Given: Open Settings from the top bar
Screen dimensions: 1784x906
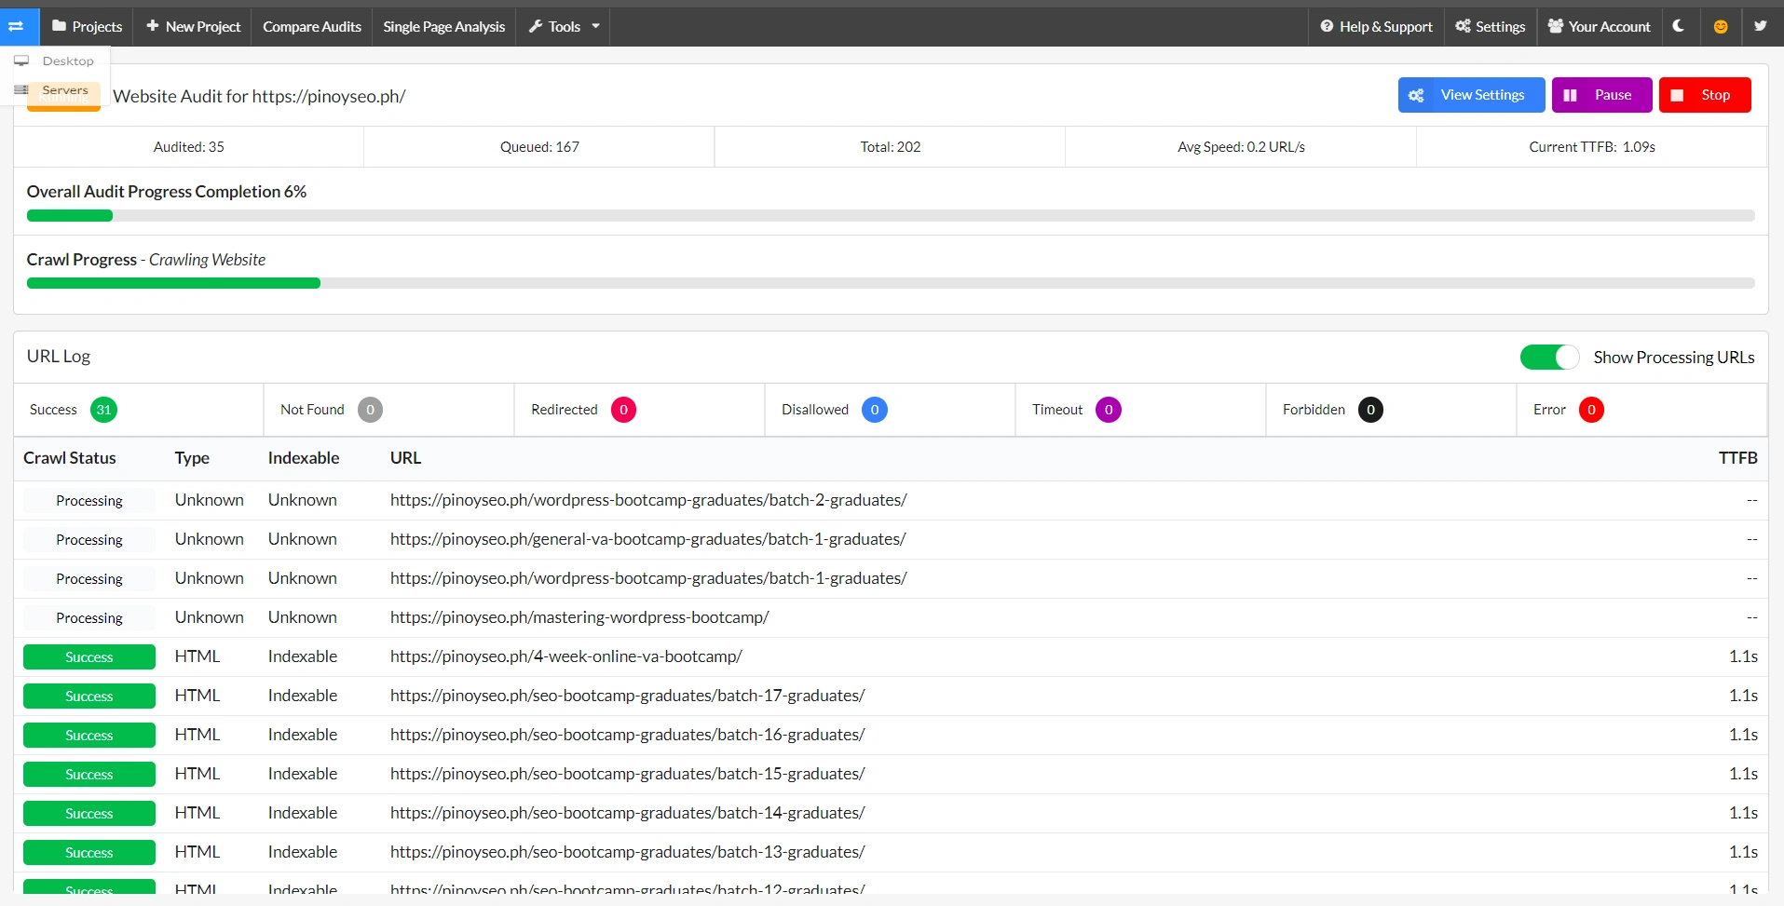Looking at the screenshot, I should (x=1489, y=26).
